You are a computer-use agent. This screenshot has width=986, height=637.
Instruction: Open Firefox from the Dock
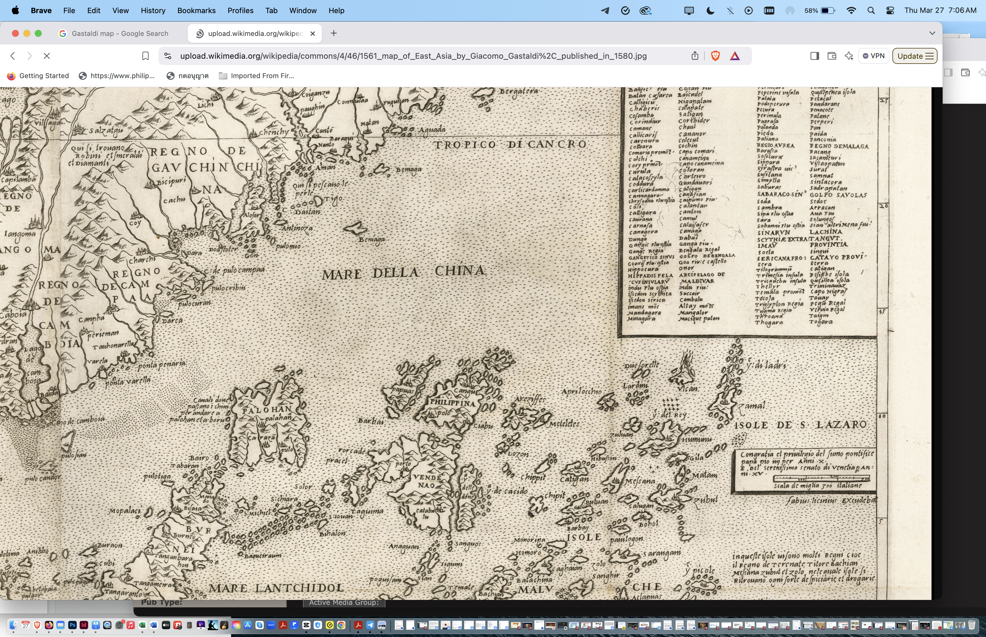point(49,625)
